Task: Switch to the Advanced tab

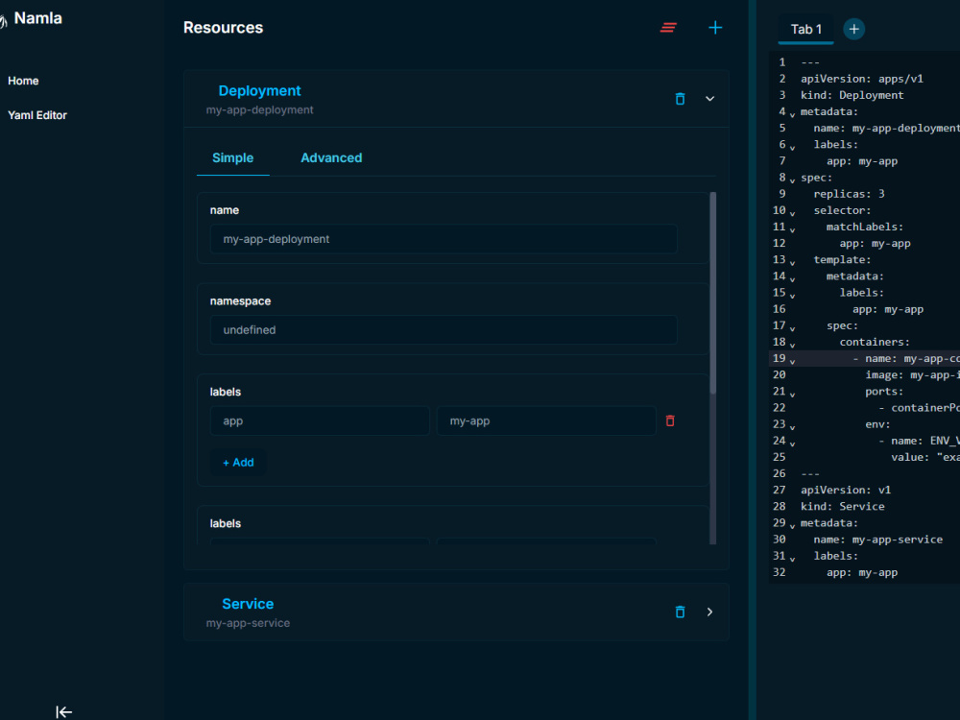Action: tap(331, 158)
